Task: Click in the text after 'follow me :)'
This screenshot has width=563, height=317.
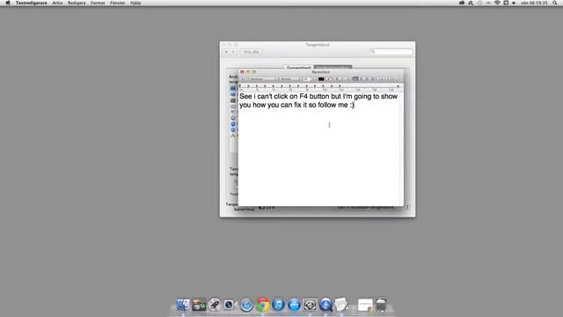Action: [355, 105]
